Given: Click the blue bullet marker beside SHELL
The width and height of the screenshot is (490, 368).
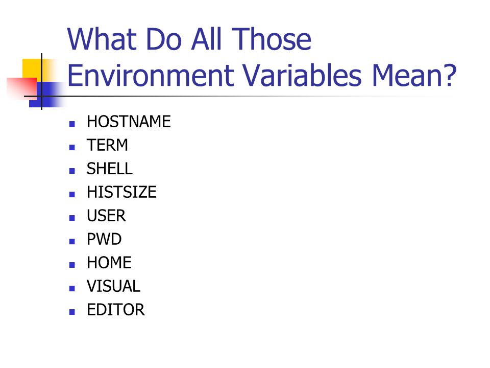Looking at the screenshot, I should pyautogui.click(x=72, y=171).
